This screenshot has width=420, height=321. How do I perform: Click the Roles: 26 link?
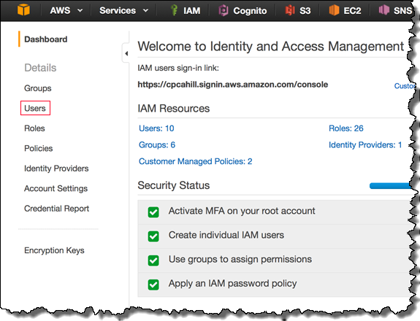(346, 128)
